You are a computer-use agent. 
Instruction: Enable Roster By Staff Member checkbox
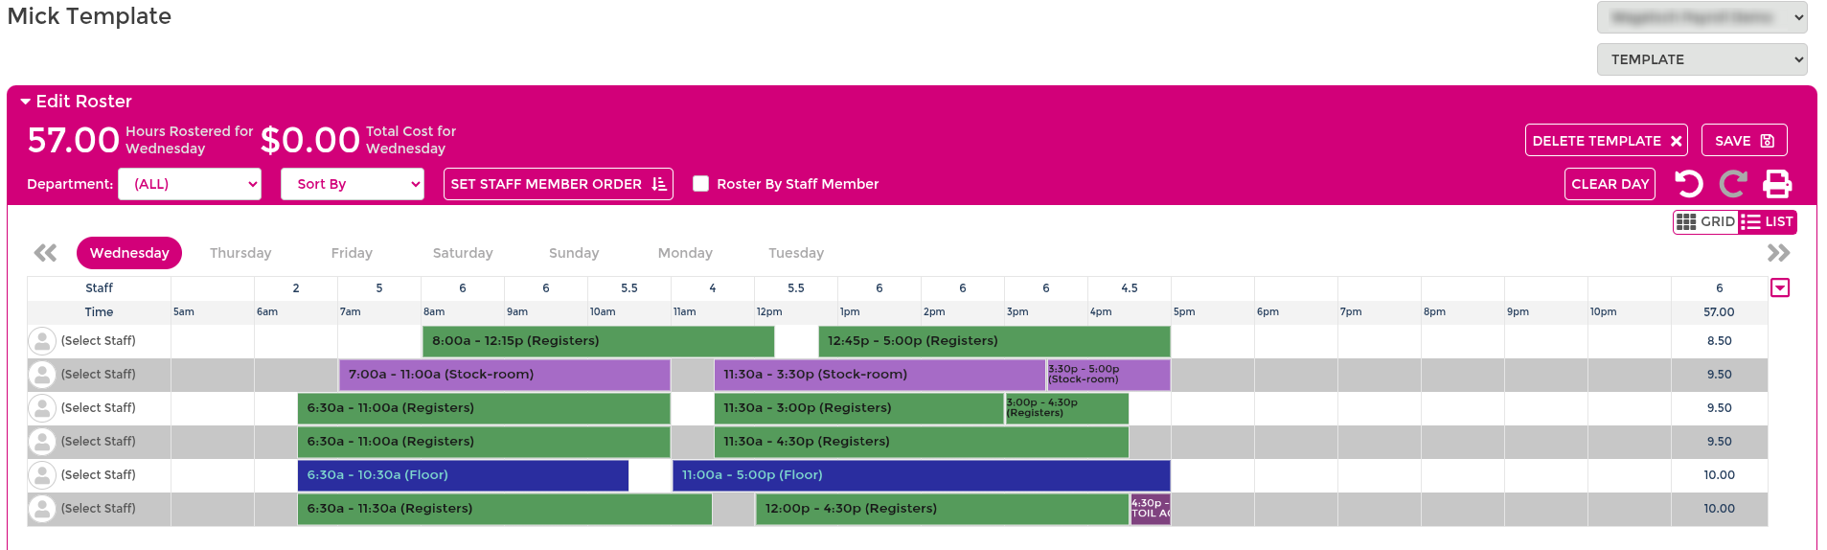click(700, 184)
